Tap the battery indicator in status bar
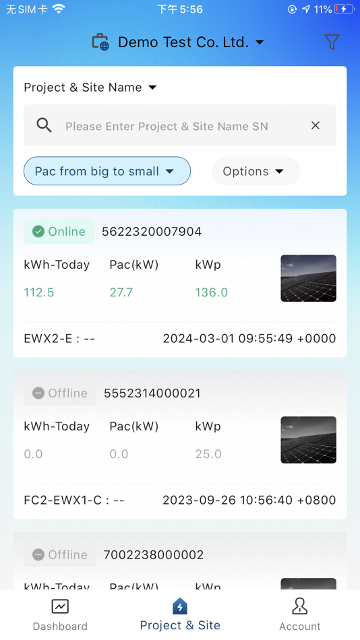360x640 pixels. pos(344,9)
